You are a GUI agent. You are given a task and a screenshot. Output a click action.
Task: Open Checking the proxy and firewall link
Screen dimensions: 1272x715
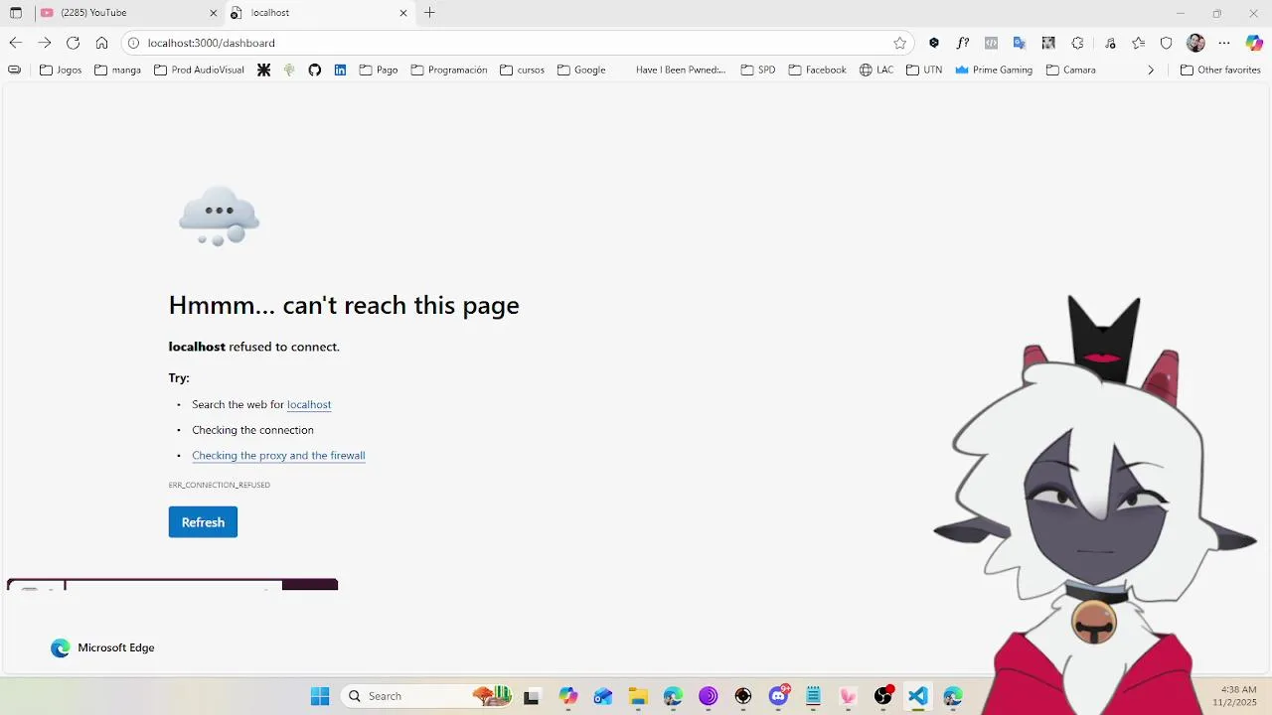278,456
